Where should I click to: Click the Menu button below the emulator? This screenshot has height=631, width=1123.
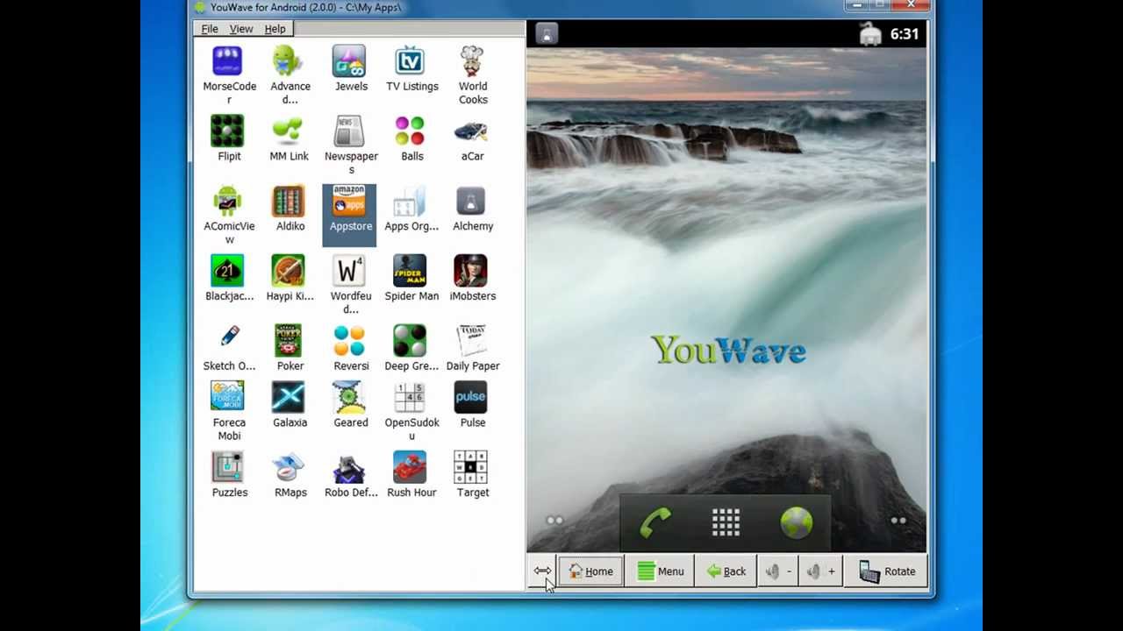(x=660, y=571)
